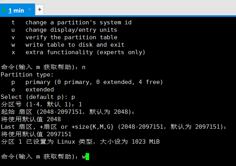The width and height of the screenshot is (236, 166).
Task: Click the green terminal cursor block
Action: click(88, 157)
